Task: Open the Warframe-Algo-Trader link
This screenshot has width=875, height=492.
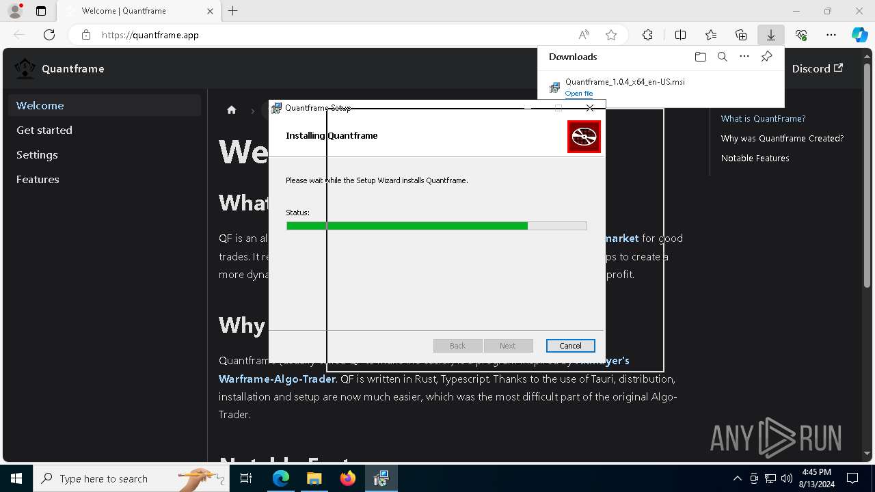Action: [x=277, y=379]
